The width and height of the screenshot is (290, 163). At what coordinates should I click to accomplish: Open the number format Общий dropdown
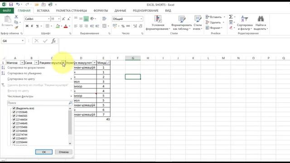pos(141,19)
